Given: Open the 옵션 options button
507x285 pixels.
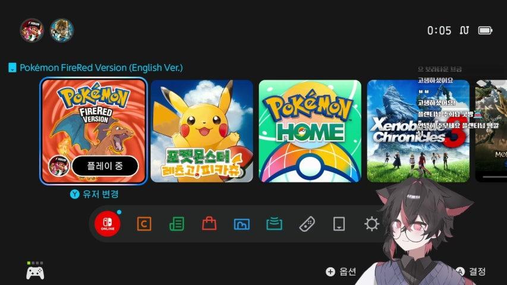Looking at the screenshot, I should click(341, 271).
